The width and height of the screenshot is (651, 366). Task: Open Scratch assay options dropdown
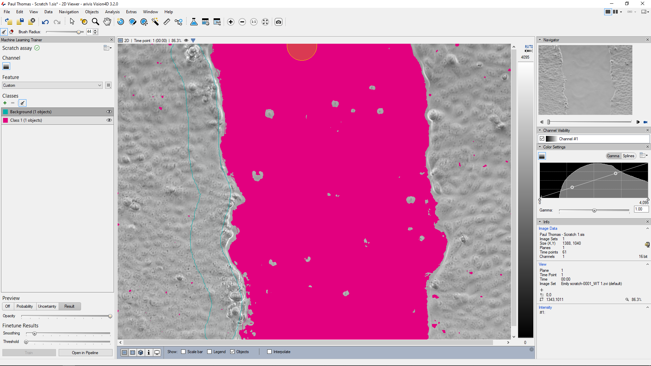coord(108,48)
